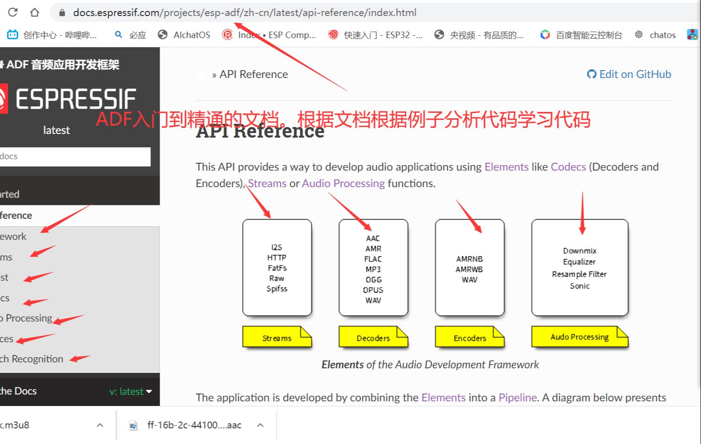701x444 pixels.
Task: Click the Decoders diagram box listing AAC
Action: pyautogui.click(x=373, y=267)
